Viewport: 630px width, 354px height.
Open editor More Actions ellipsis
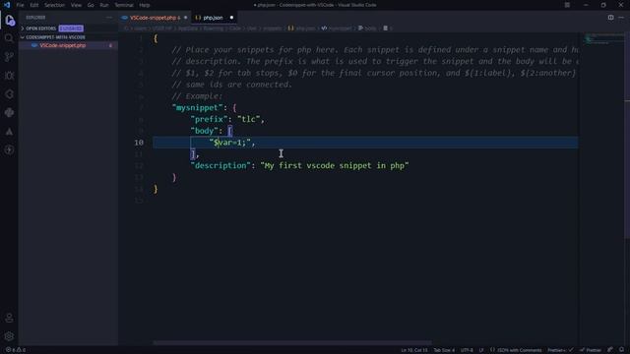[621, 18]
